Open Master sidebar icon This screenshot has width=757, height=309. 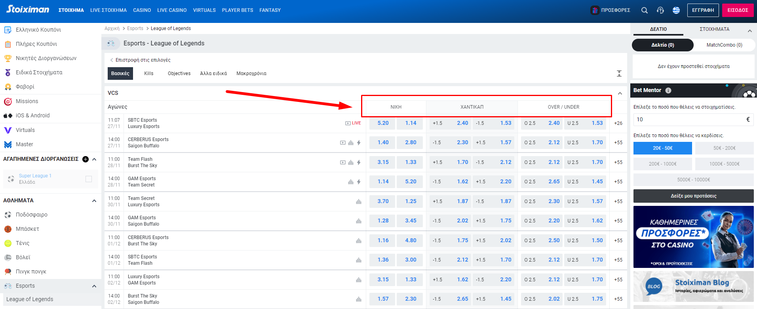pyautogui.click(x=8, y=144)
